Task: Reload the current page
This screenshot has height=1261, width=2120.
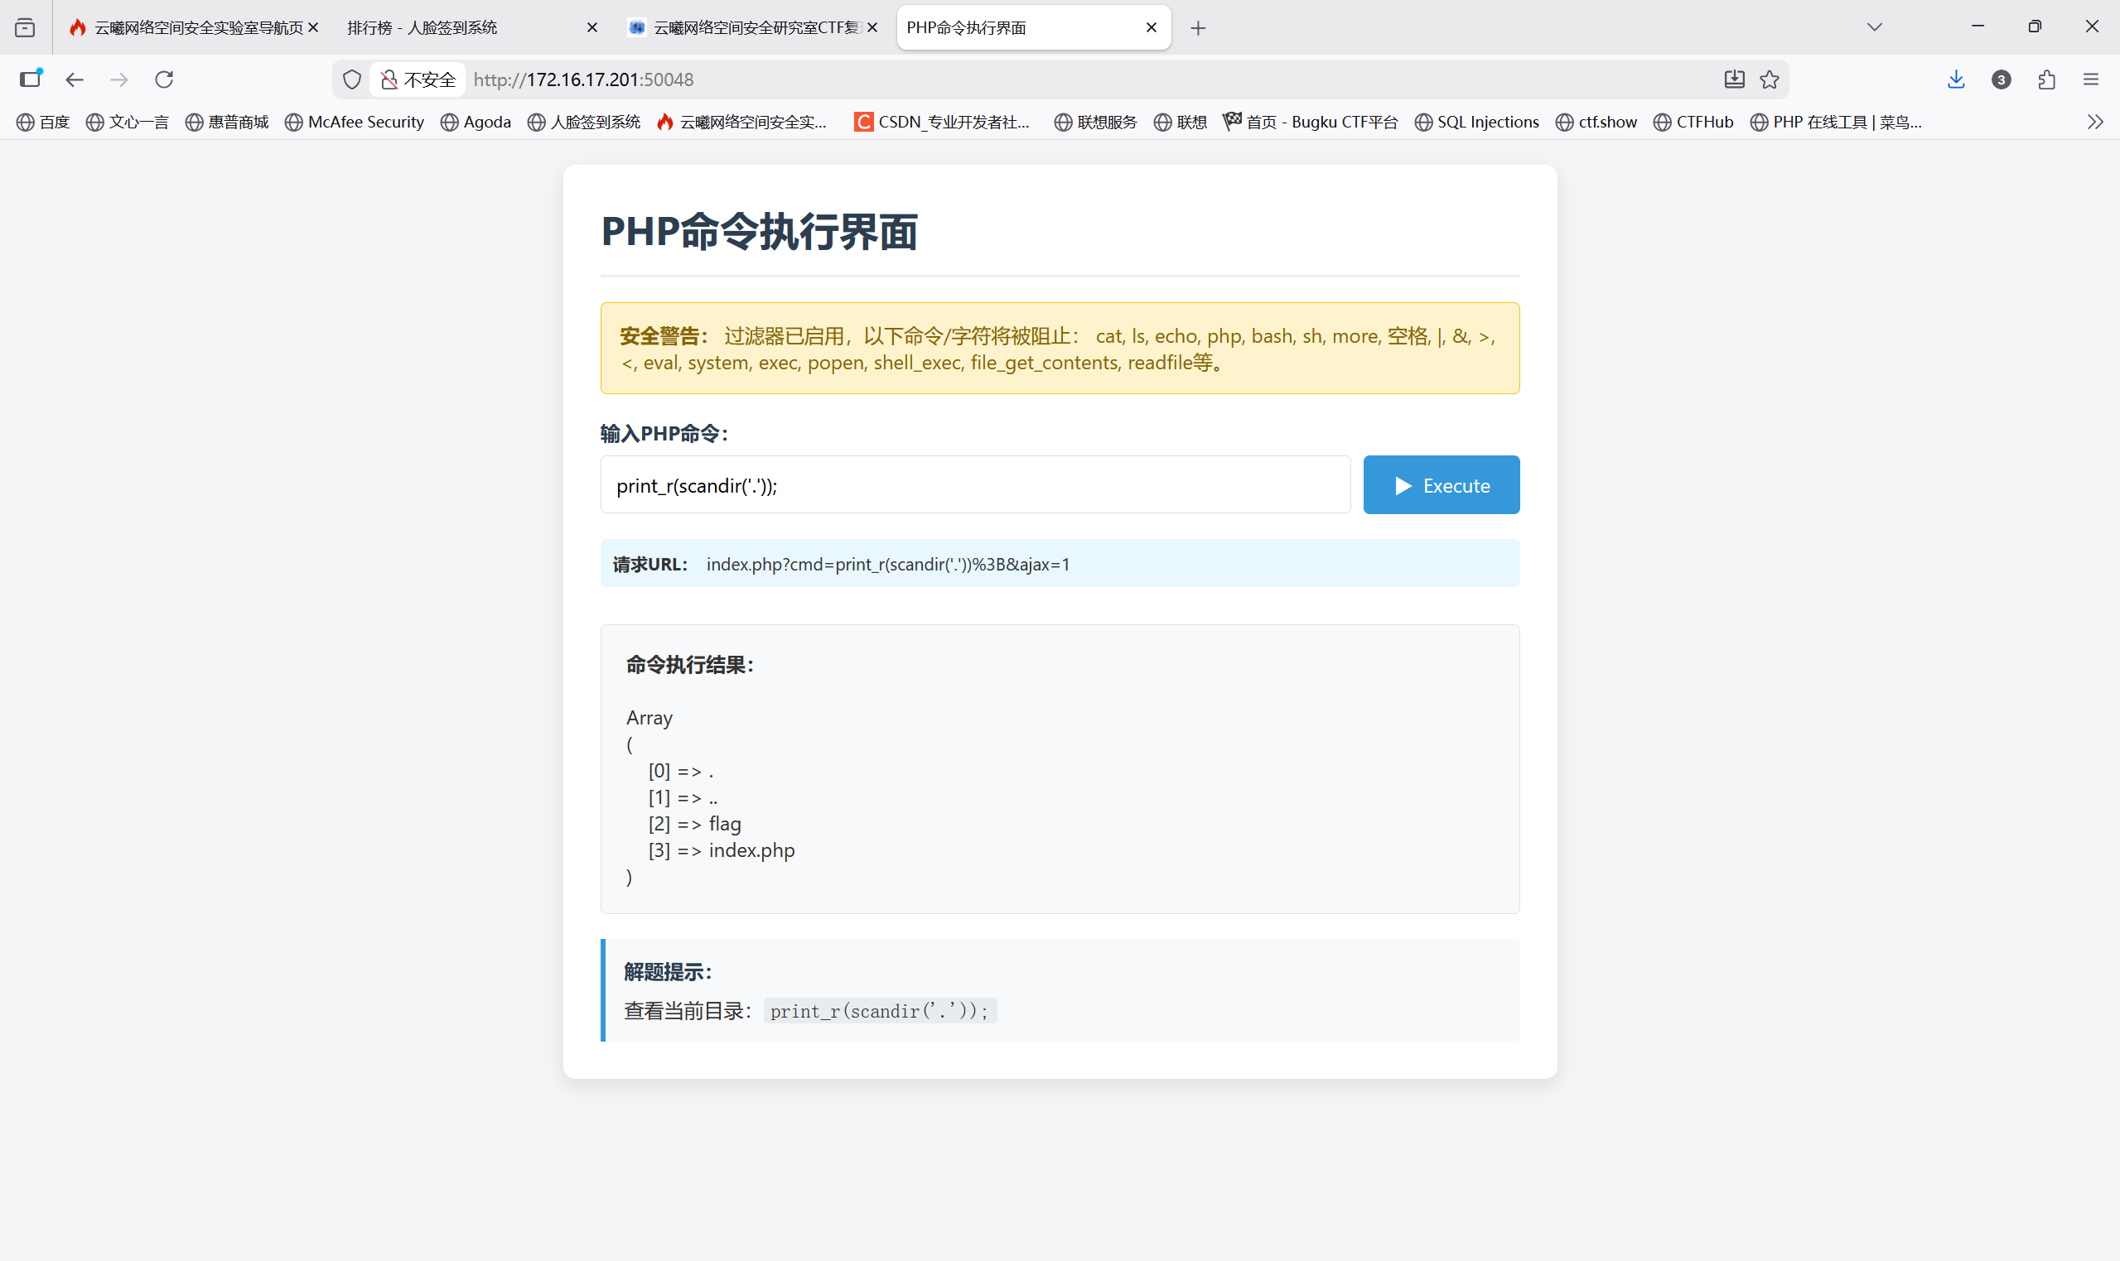Action: (164, 79)
